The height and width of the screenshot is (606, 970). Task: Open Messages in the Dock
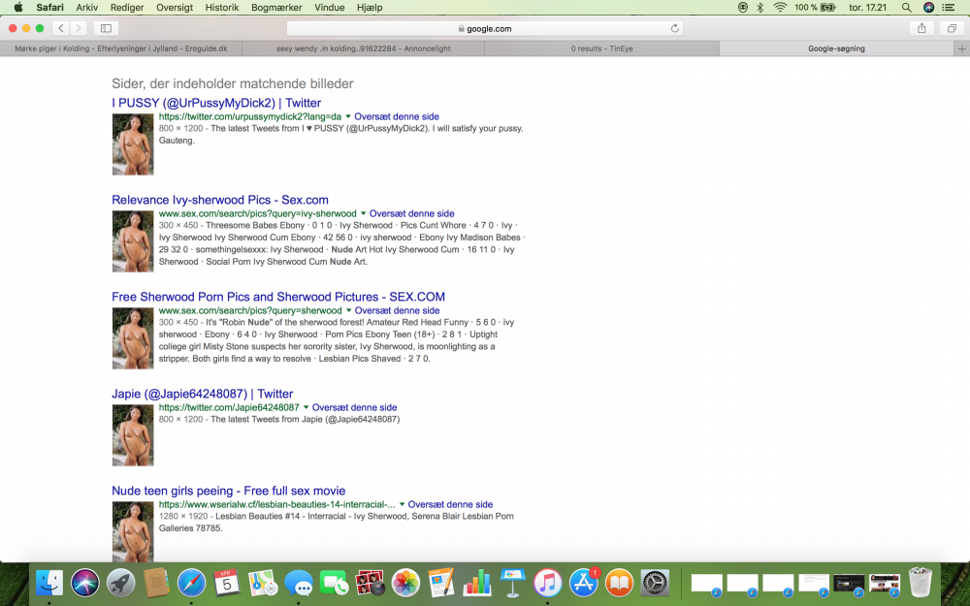(x=299, y=583)
